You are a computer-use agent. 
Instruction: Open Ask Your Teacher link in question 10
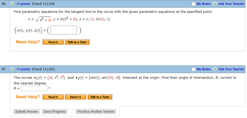(x=231, y=4)
